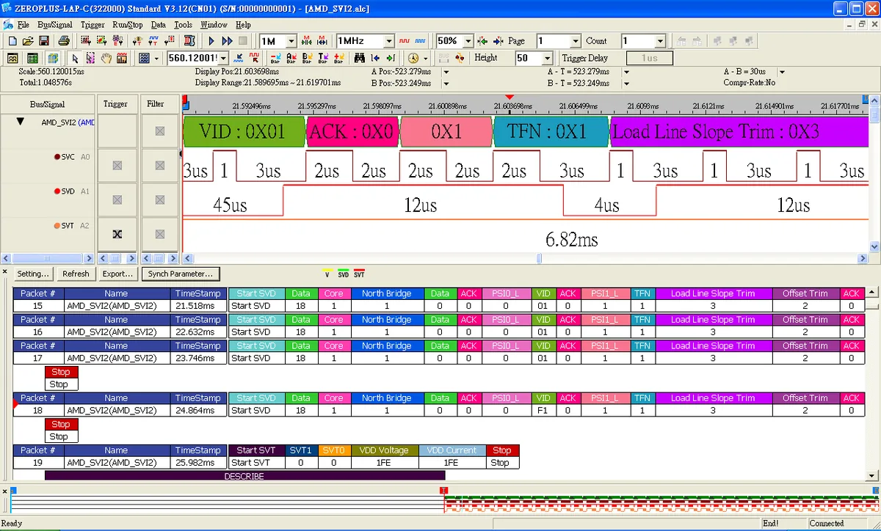Toggle the AMD_SVI2 bus filter box
Viewport: 881px width, 531px height.
(159, 131)
